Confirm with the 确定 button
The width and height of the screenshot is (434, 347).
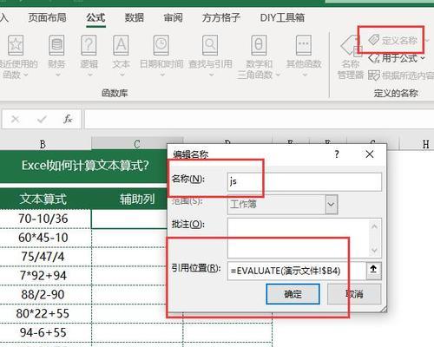(x=293, y=294)
